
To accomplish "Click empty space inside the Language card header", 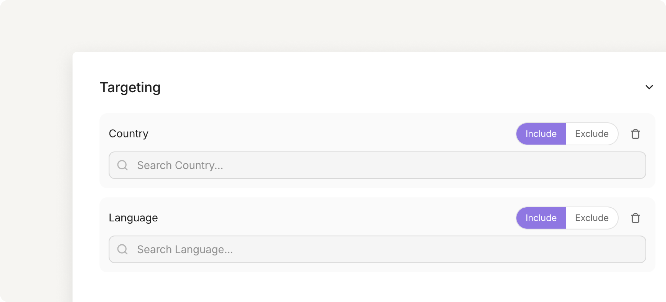I will 336,218.
